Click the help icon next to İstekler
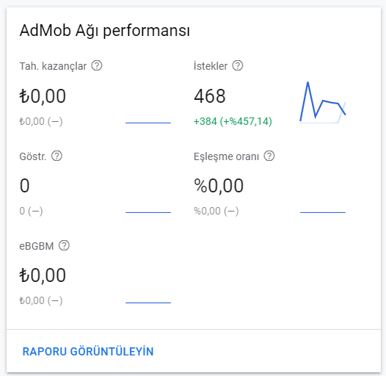The image size is (386, 376). click(238, 66)
